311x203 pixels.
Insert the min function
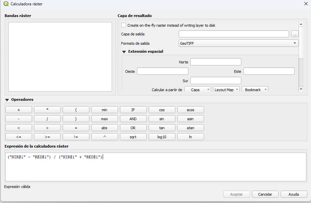(x=105, y=110)
